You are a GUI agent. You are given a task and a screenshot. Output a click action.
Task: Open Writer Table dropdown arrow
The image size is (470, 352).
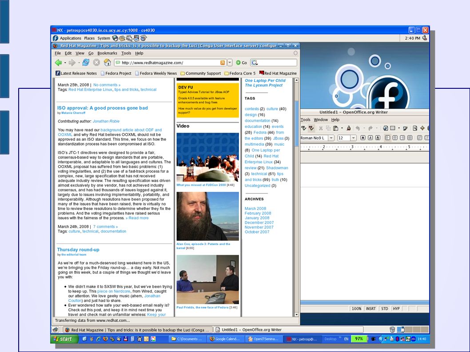pyautogui.click(x=399, y=128)
